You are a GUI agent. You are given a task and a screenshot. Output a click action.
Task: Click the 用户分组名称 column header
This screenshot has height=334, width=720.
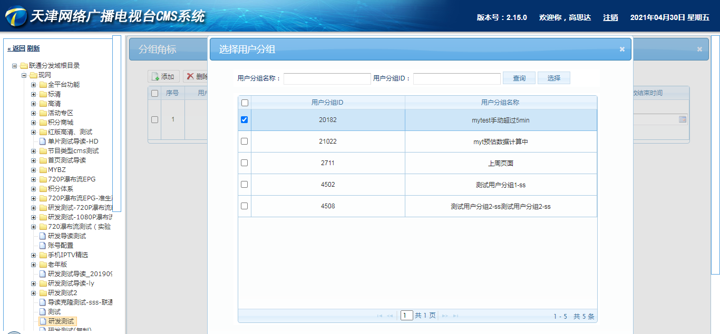501,103
